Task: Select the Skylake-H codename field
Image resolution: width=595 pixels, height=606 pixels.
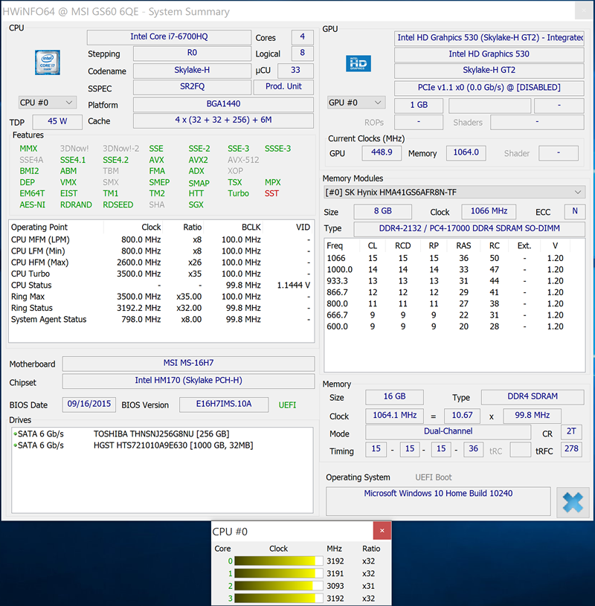Action: [x=192, y=71]
